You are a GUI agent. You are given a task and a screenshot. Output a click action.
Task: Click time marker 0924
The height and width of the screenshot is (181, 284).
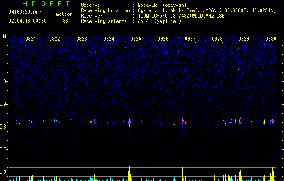tap(109, 39)
